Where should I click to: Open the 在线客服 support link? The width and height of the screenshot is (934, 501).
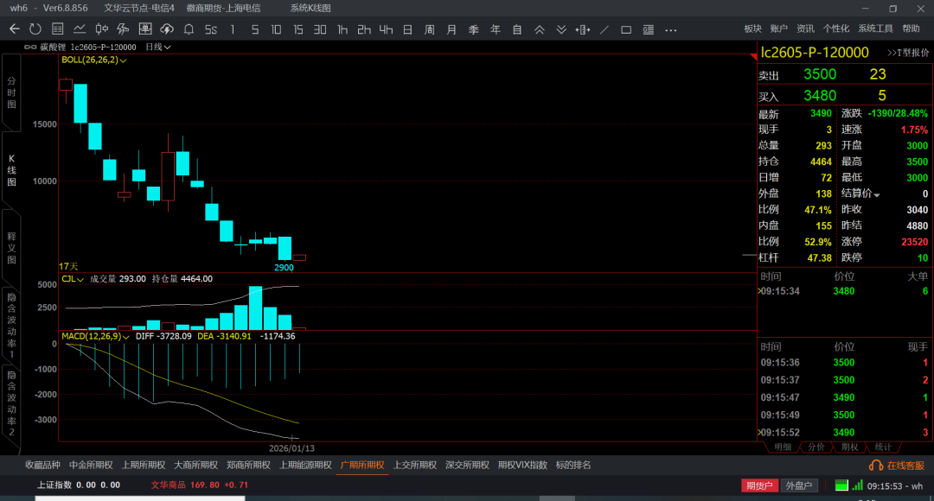click(x=899, y=466)
